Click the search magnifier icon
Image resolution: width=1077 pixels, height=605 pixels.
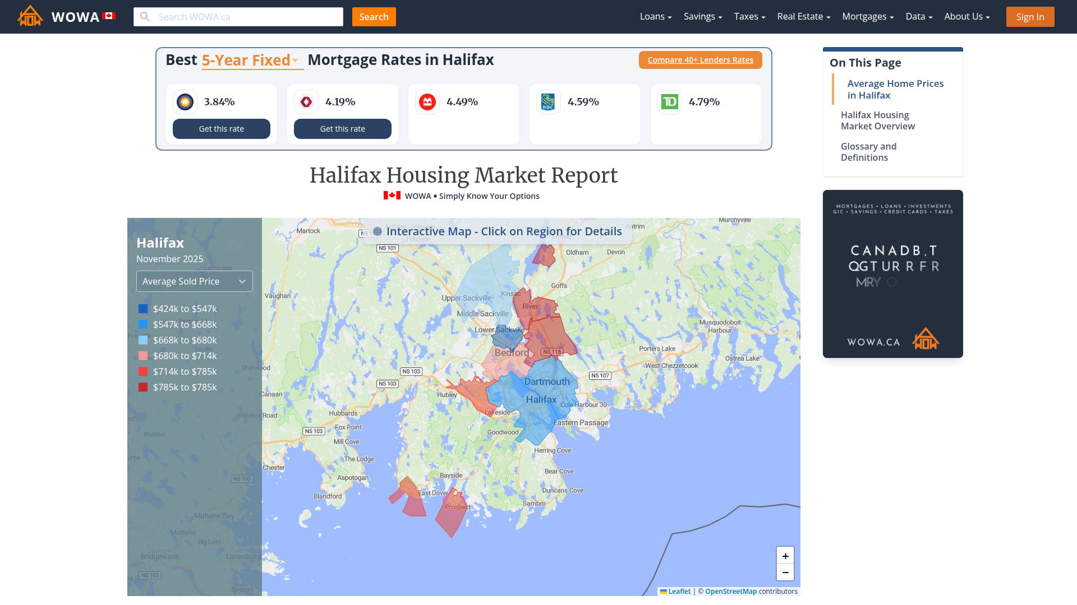pos(145,16)
